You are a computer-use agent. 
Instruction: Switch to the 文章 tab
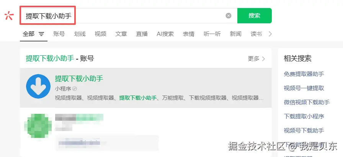click(x=121, y=34)
